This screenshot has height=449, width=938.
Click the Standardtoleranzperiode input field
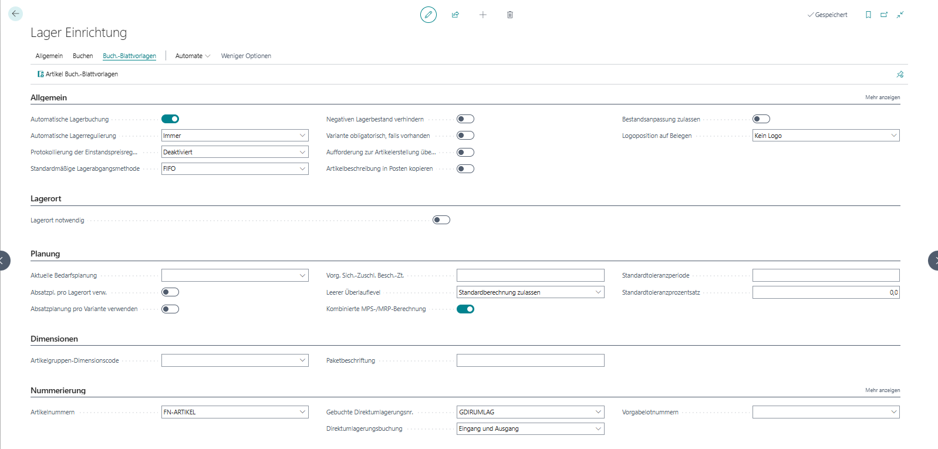(825, 275)
